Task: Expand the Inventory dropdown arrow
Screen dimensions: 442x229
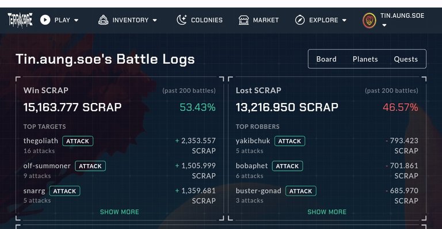Action: tap(155, 20)
